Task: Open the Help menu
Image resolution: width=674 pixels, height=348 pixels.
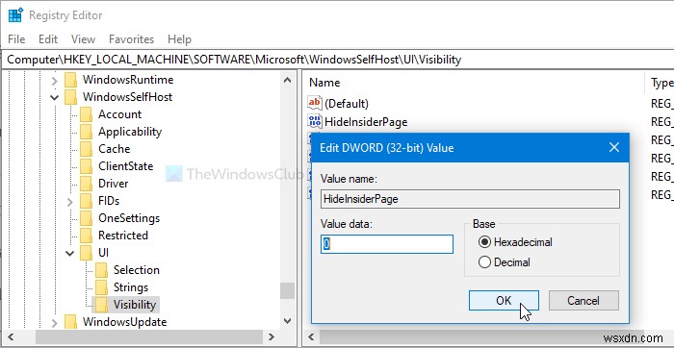Action: [x=179, y=39]
